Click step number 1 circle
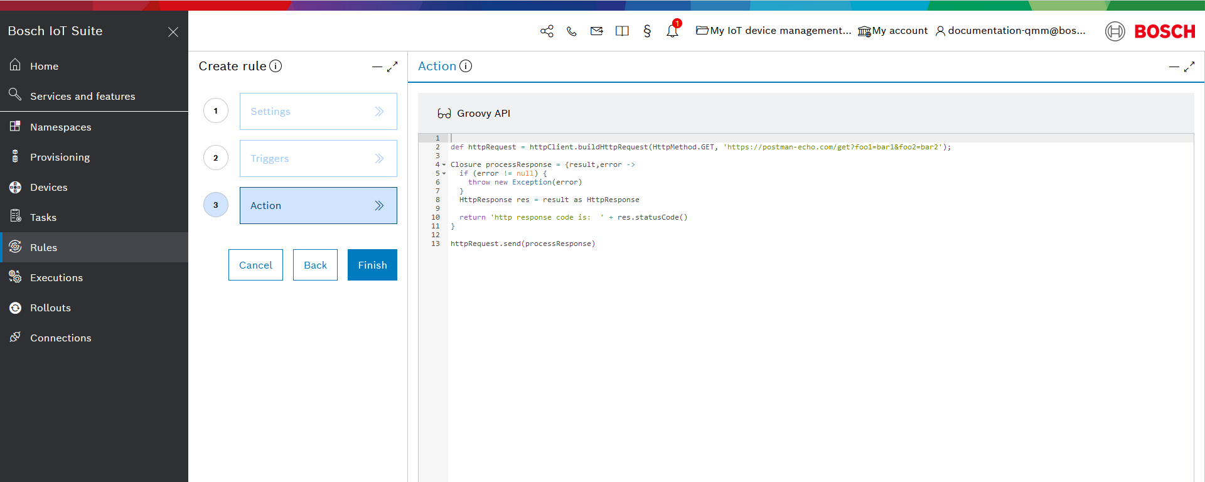 (x=216, y=110)
